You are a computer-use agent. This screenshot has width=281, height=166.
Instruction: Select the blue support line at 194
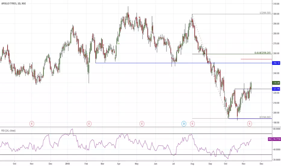(x=250, y=119)
